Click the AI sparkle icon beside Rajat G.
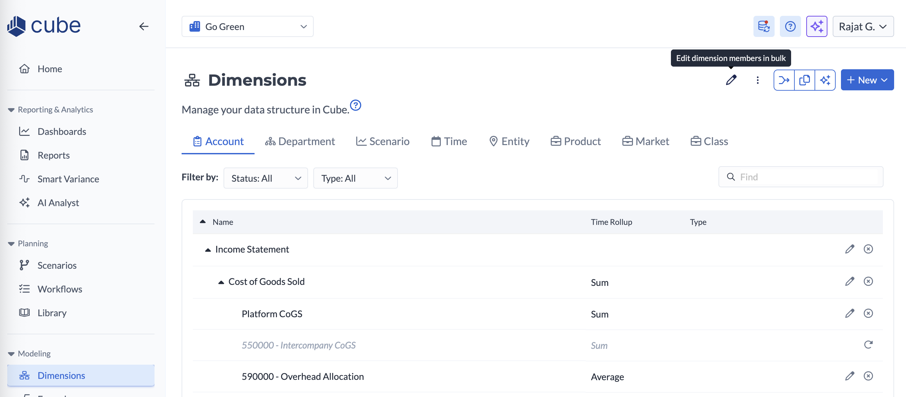 pyautogui.click(x=816, y=26)
